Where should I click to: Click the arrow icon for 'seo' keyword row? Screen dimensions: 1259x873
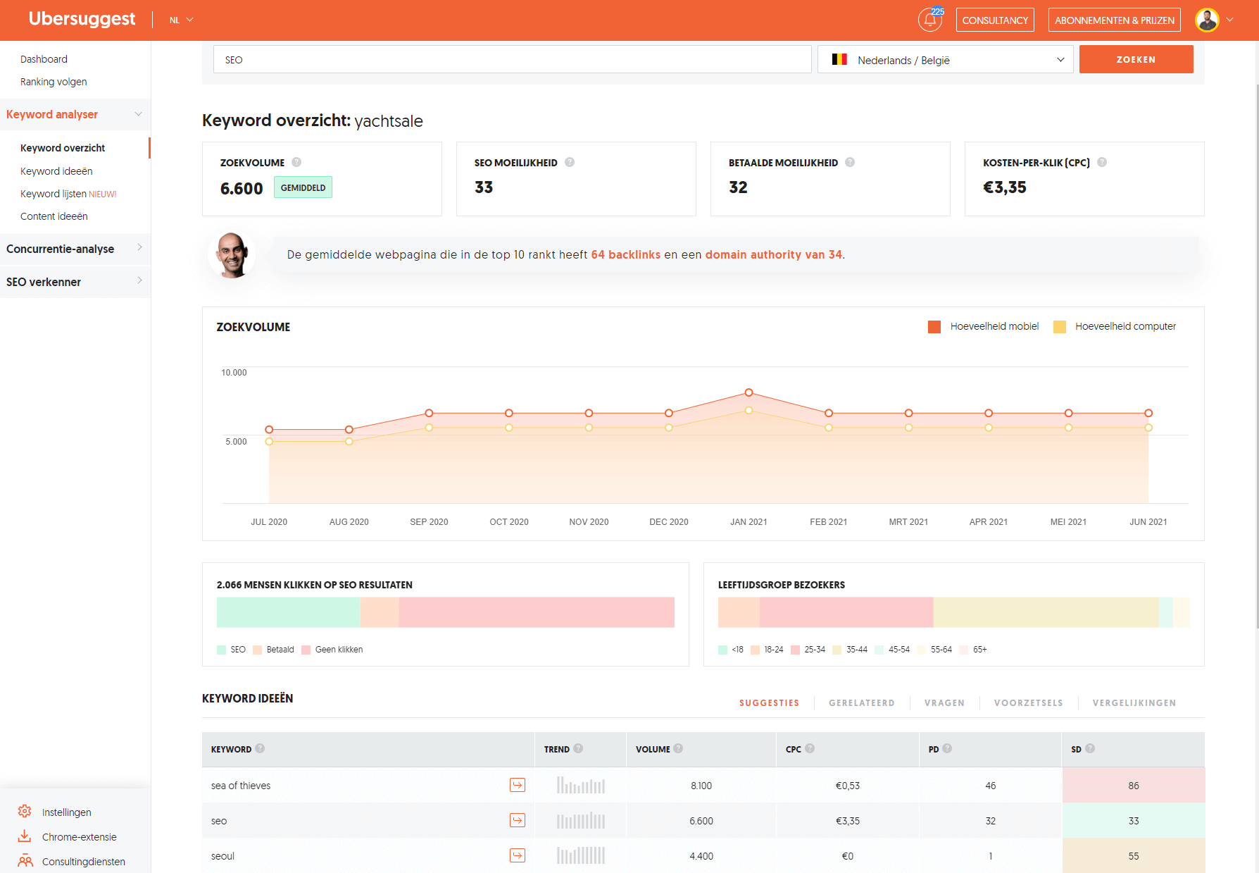(x=518, y=820)
